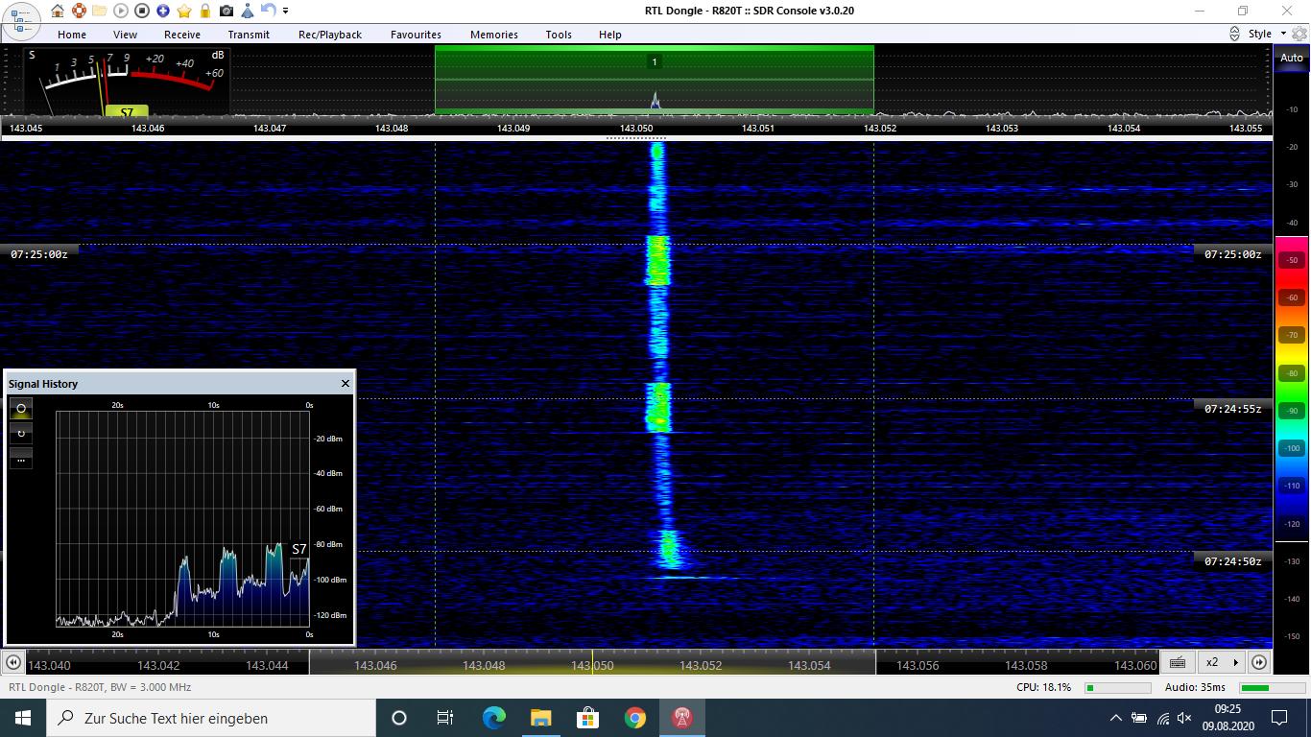This screenshot has width=1311, height=737.
Task: Open the keyboard frequency entry button
Action: click(1178, 662)
